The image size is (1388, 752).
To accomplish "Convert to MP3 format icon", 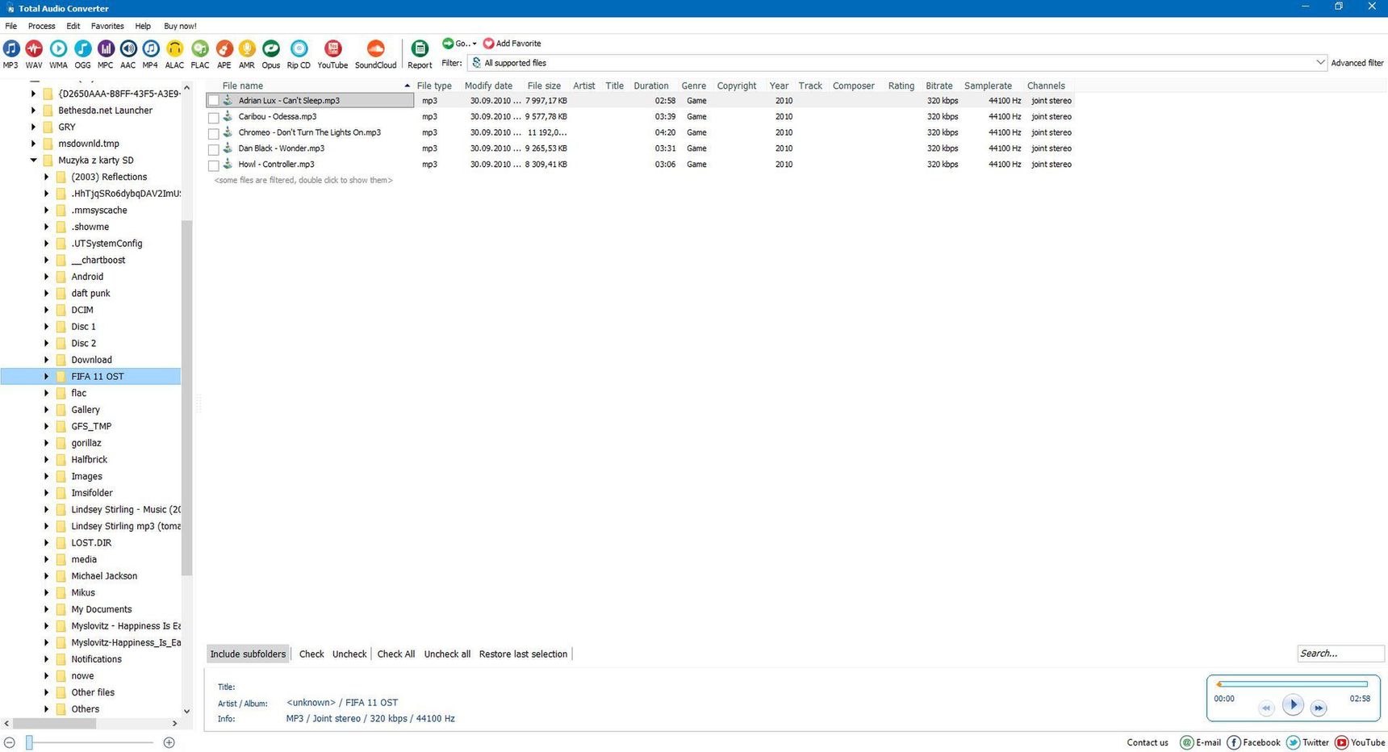I will (11, 48).
